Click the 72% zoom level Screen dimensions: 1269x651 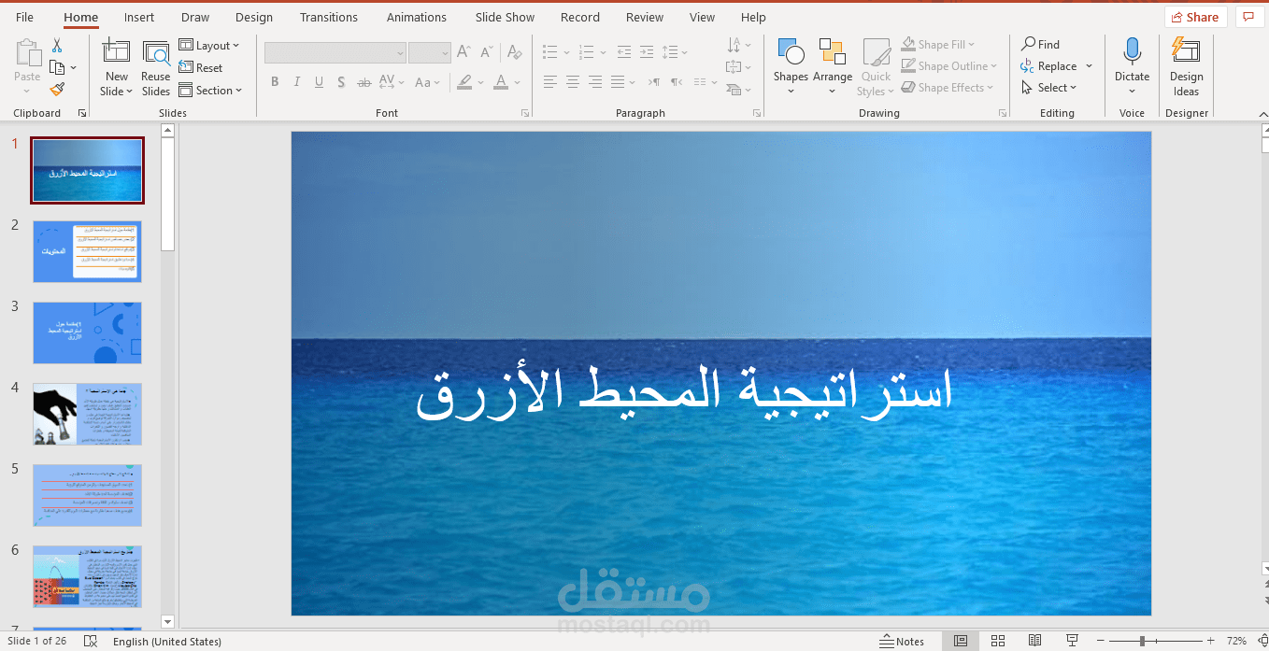point(1236,642)
